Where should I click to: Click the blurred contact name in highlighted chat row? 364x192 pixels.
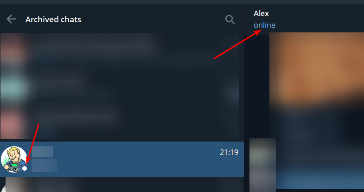42,152
